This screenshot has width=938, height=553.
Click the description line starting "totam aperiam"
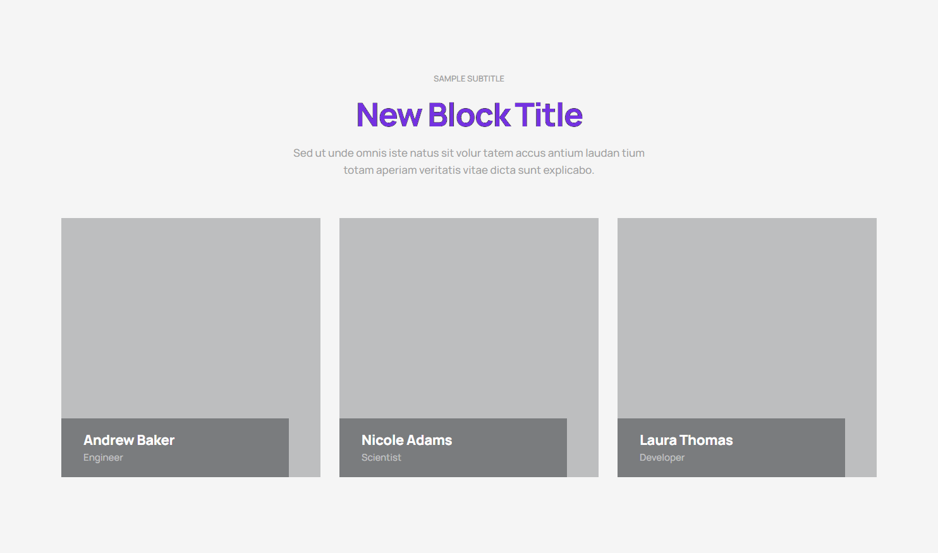click(x=468, y=170)
